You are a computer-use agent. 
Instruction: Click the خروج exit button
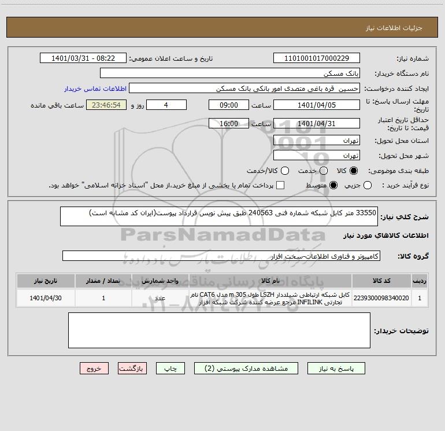point(94,369)
